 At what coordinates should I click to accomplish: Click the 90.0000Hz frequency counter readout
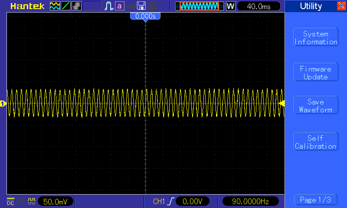250,201
